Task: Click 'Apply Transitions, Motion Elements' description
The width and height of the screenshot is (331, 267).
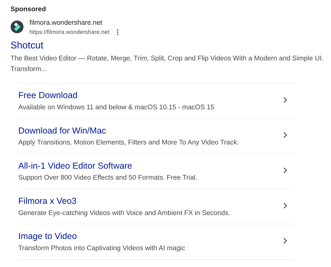Action: click(x=129, y=142)
